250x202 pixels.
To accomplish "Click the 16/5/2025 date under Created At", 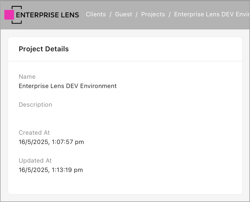I will point(34,142).
